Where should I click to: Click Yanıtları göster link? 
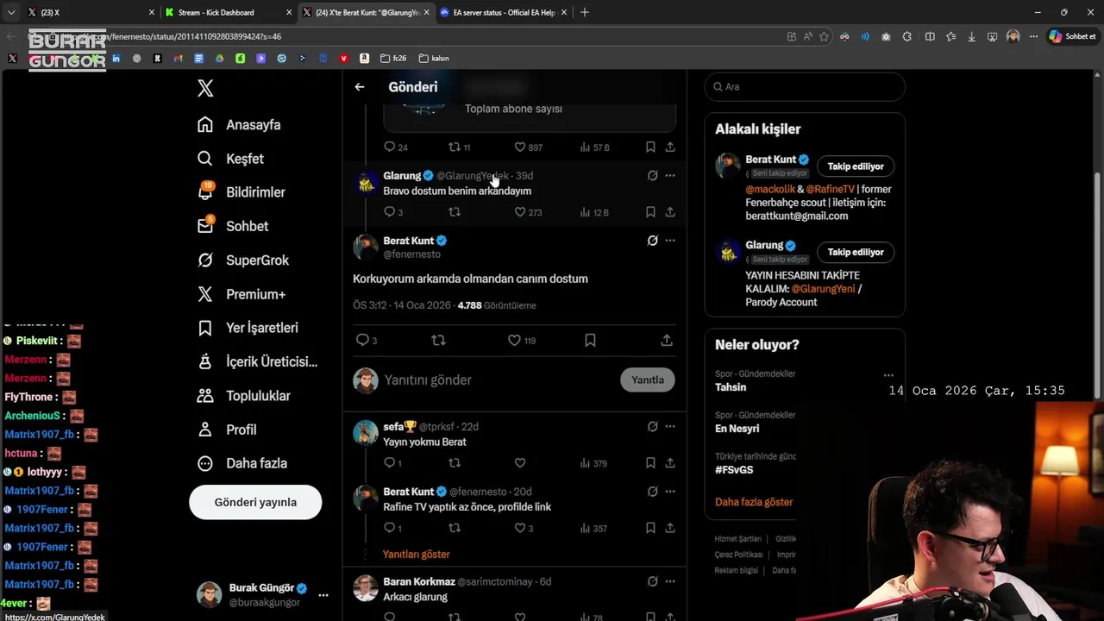(x=417, y=555)
